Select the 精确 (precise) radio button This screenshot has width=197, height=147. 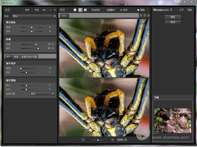tap(138, 10)
